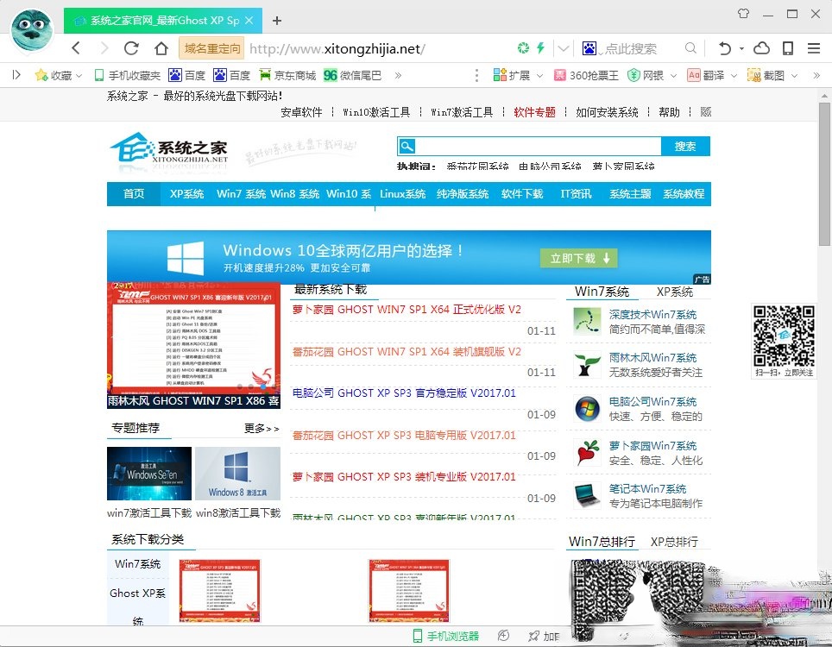
Task: Switch to the XP总排行 tab
Action: tap(674, 542)
